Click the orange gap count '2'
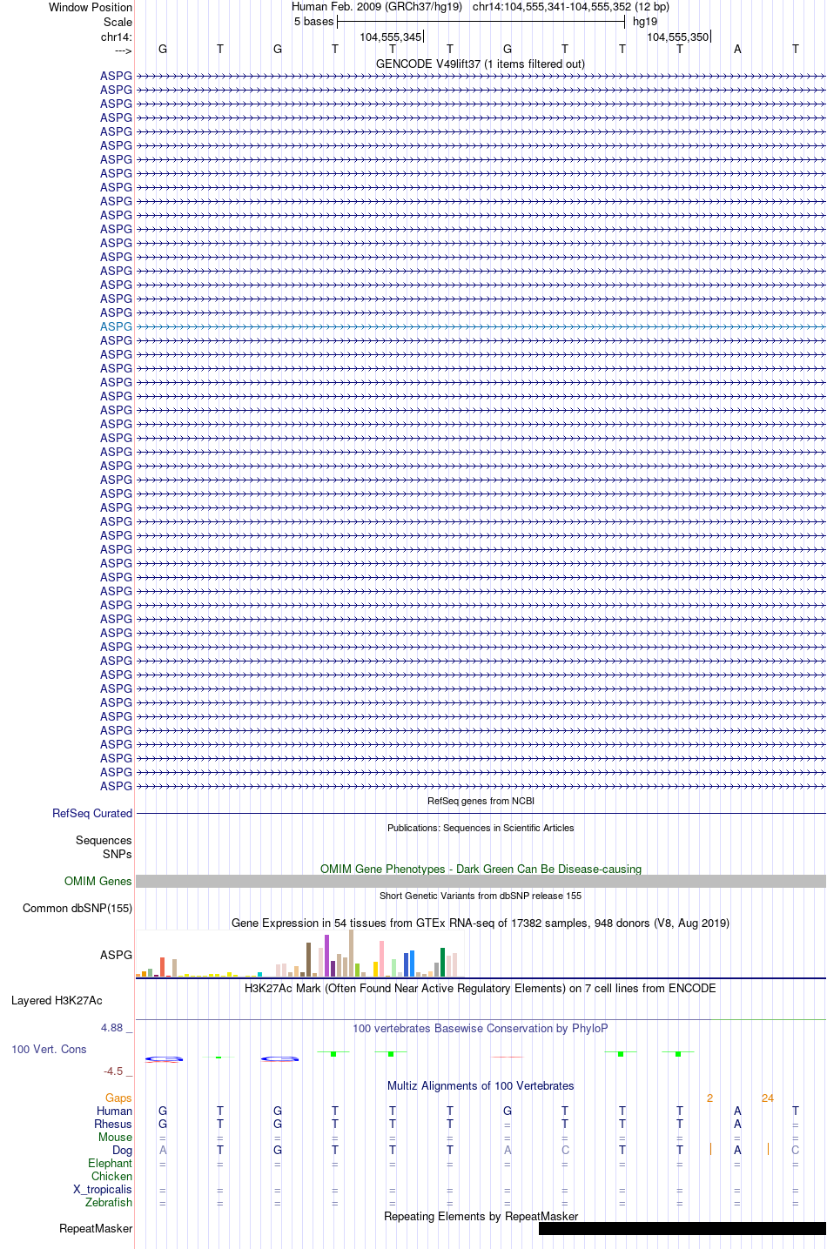The width and height of the screenshot is (827, 1249). pos(709,1098)
